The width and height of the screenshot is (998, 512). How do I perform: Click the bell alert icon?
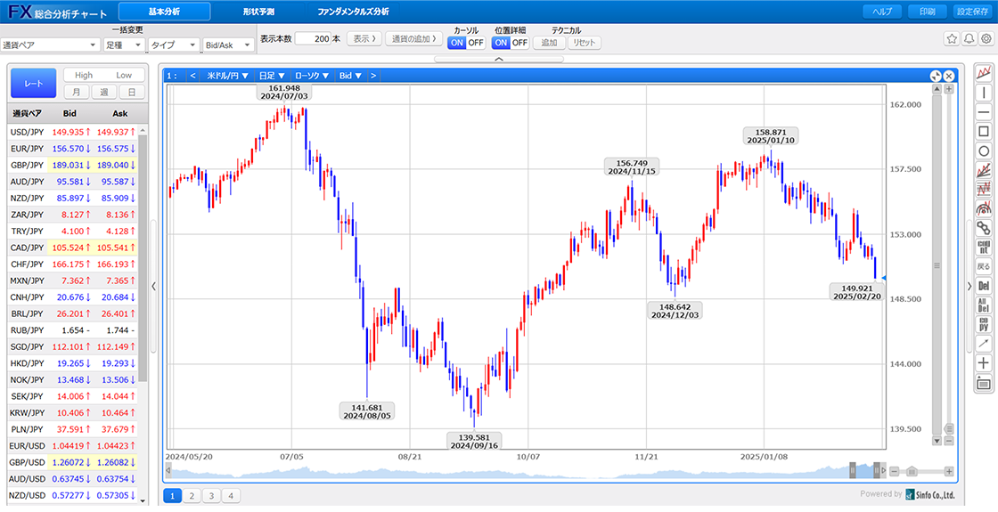click(969, 39)
